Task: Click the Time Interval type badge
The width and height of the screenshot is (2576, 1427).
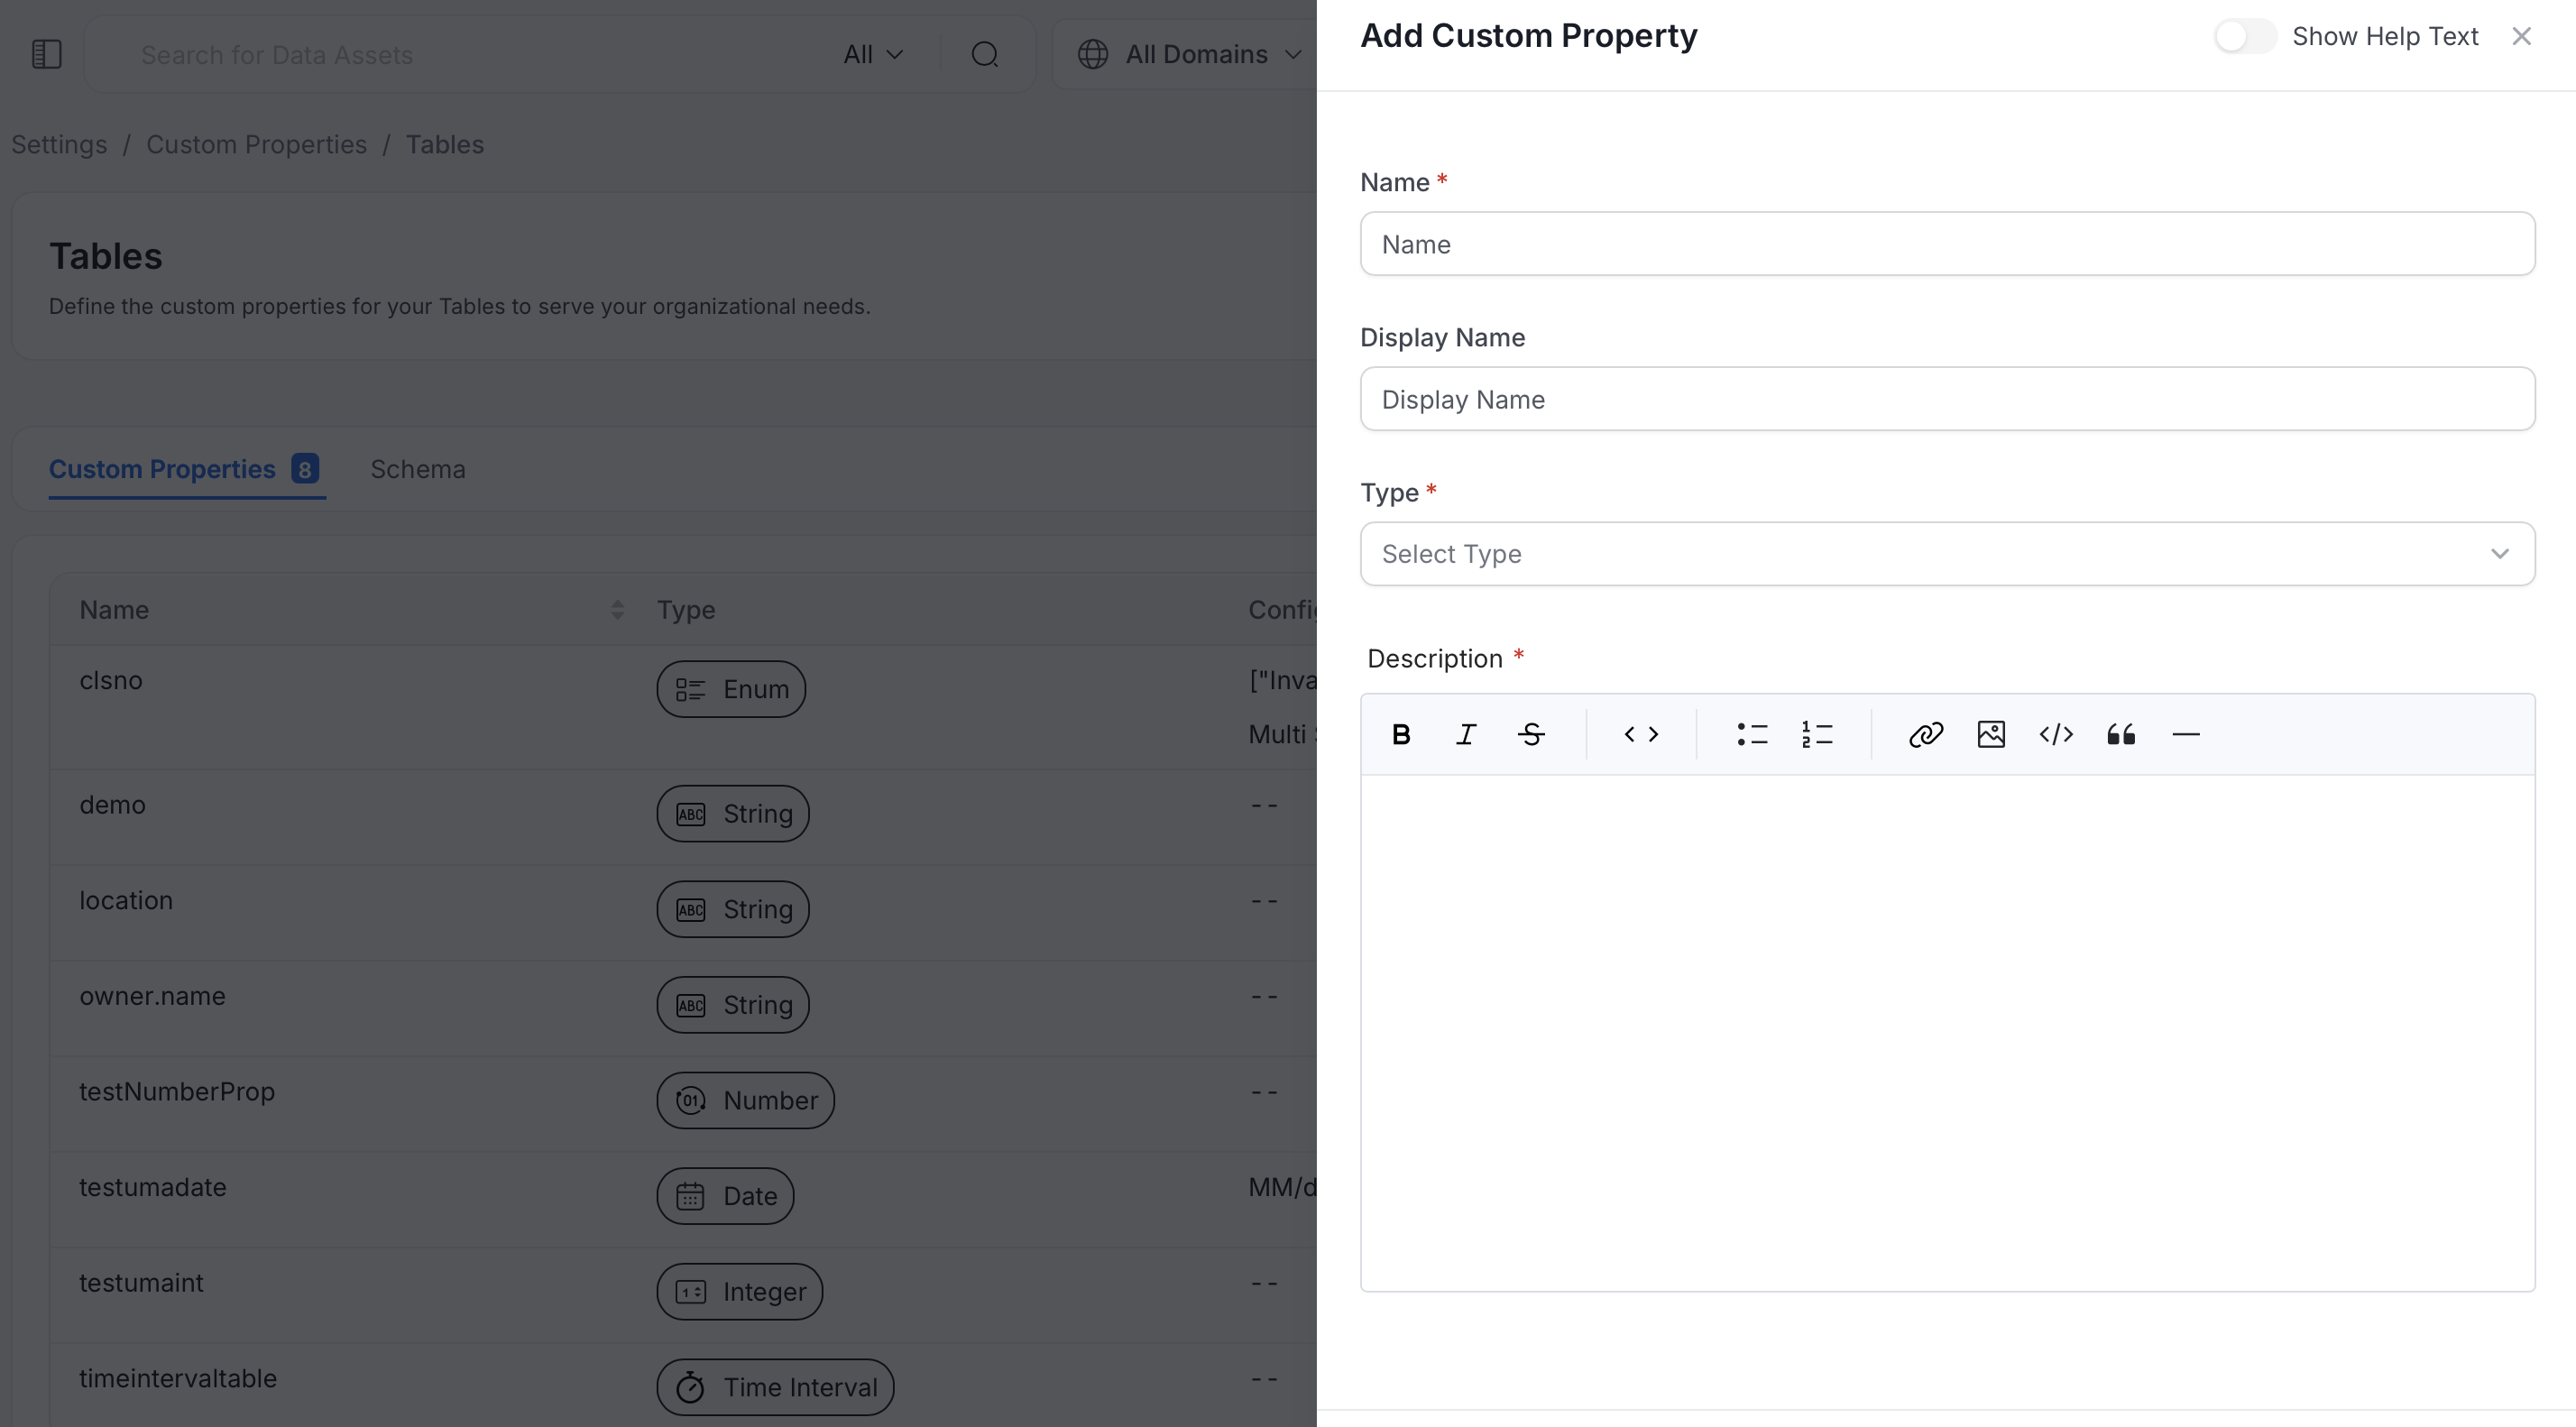Action: click(775, 1387)
